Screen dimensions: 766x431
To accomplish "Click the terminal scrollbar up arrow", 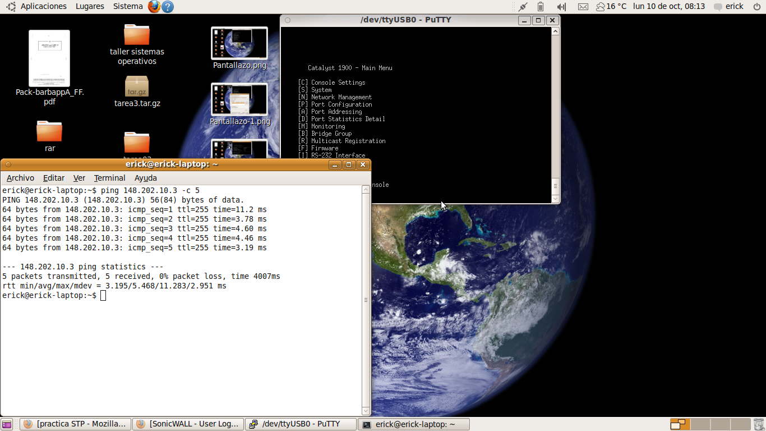I will click(x=366, y=189).
